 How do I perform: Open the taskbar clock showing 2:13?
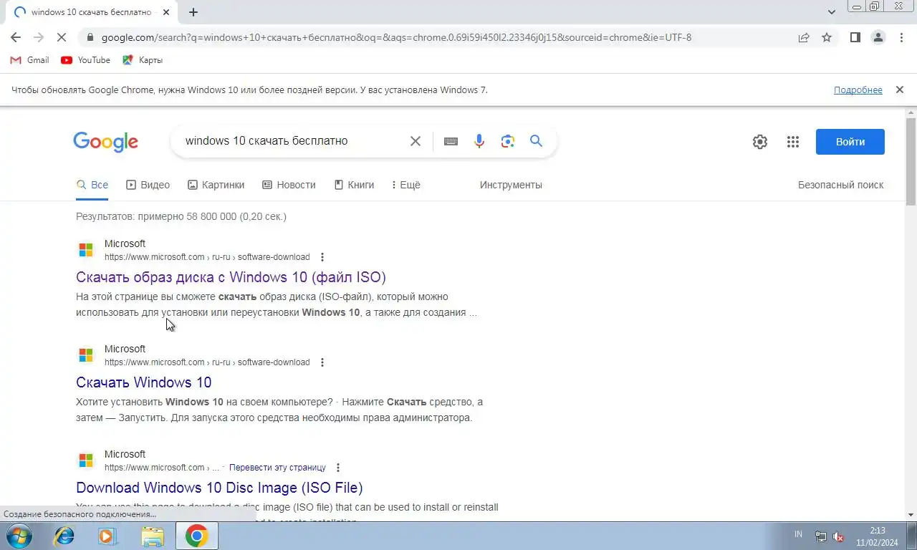878,536
